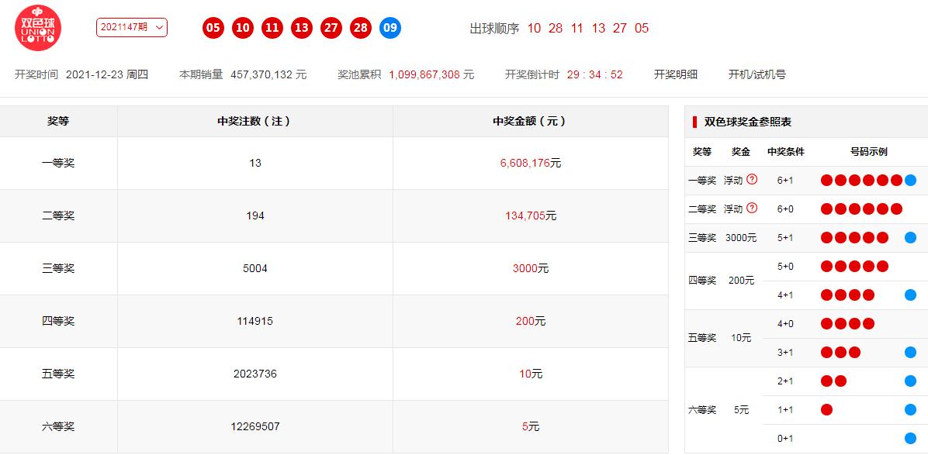This screenshot has height=455, width=928.
Task: Click the draw date 2021-12-23 周四
Action: (106, 74)
